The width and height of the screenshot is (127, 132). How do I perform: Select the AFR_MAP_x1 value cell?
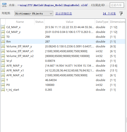click(x=69, y=70)
